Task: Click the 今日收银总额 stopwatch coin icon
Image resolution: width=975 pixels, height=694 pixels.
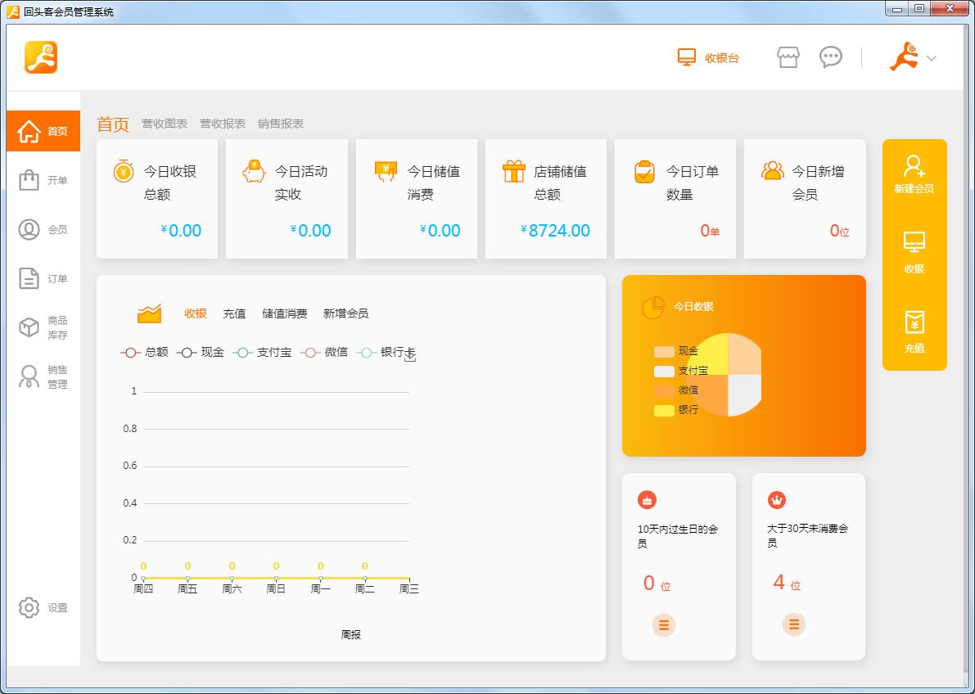Action: [124, 170]
